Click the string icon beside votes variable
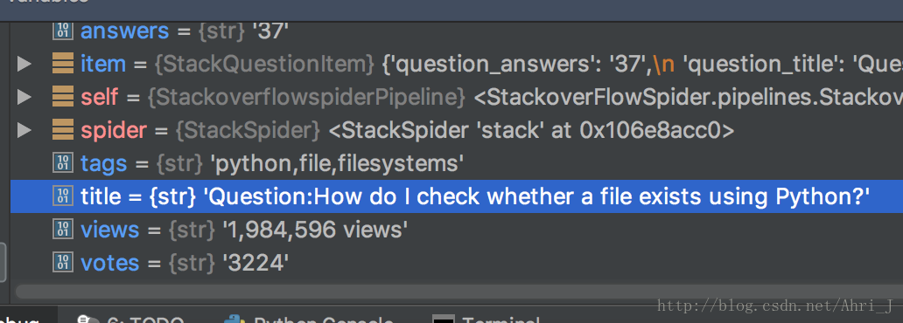This screenshot has height=323, width=903. (x=63, y=264)
